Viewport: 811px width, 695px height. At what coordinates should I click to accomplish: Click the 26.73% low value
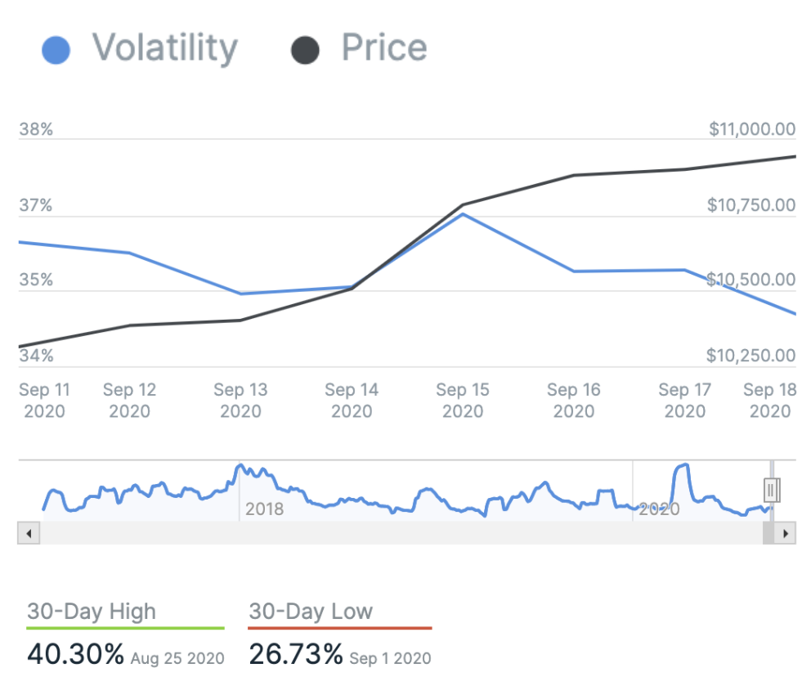pyautogui.click(x=296, y=654)
